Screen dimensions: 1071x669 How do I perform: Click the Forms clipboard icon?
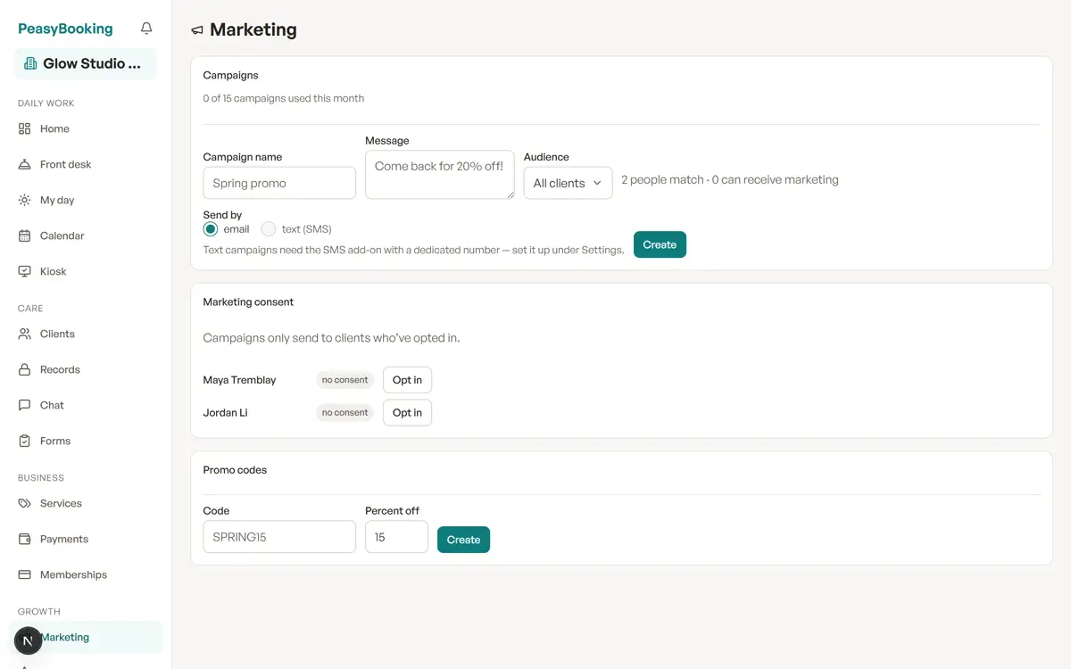point(25,441)
